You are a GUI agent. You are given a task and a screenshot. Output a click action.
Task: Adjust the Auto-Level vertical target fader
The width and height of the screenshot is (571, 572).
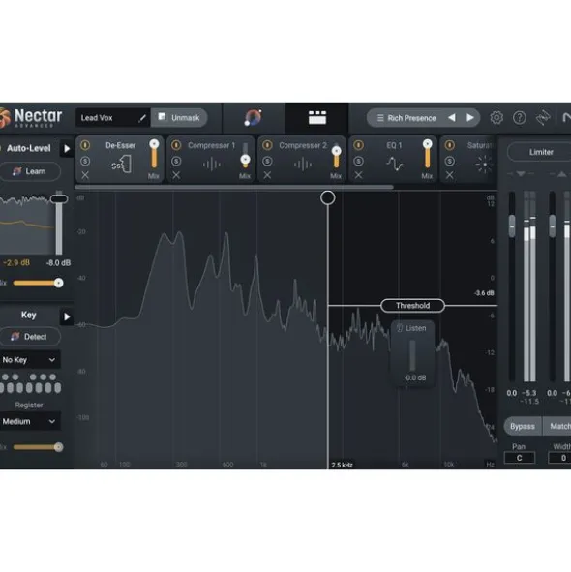pos(59,199)
